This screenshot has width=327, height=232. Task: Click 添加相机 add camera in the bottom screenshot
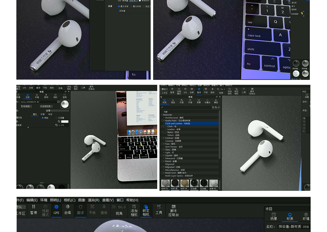coord(134,211)
